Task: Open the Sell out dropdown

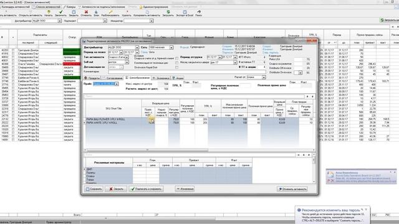Action: pos(127,62)
